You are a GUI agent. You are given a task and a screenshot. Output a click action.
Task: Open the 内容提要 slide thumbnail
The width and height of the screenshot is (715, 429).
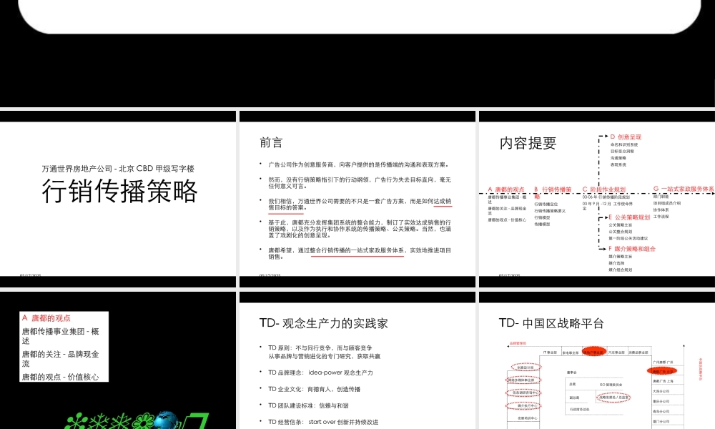coord(597,199)
